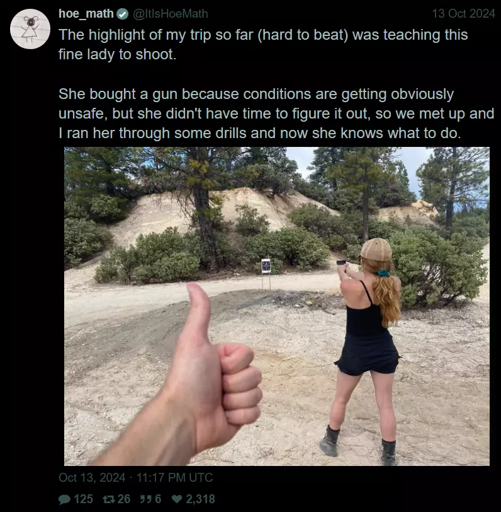The width and height of the screenshot is (501, 512).
Task: Click the paragraph starting 'She bought a gun'
Action: (x=276, y=113)
